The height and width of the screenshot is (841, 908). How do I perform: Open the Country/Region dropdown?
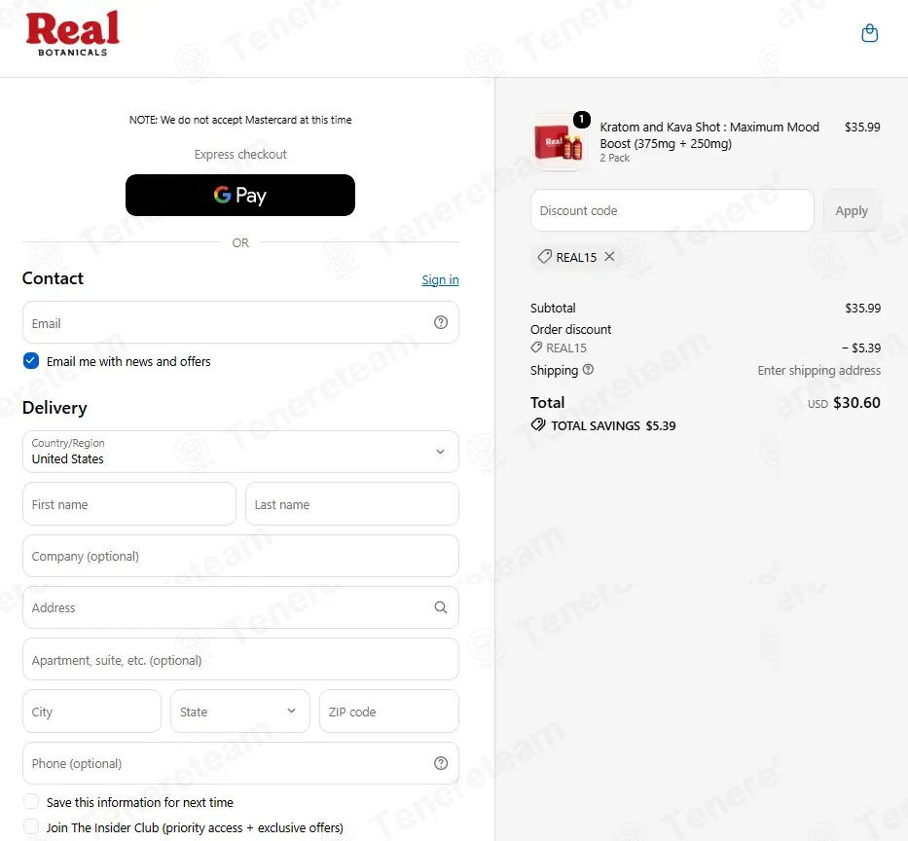(240, 452)
